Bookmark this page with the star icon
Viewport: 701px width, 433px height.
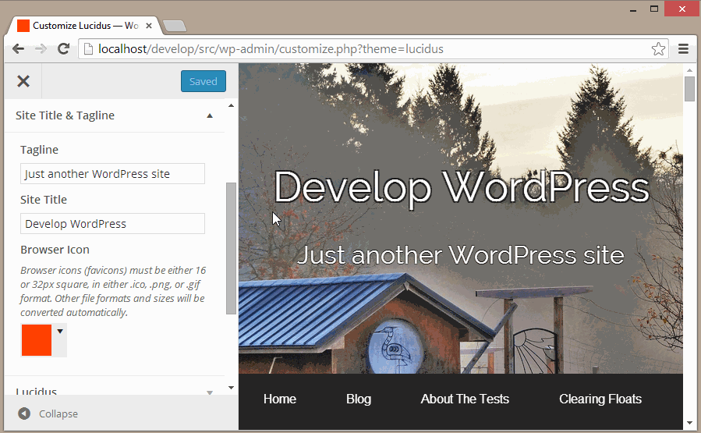click(x=658, y=49)
